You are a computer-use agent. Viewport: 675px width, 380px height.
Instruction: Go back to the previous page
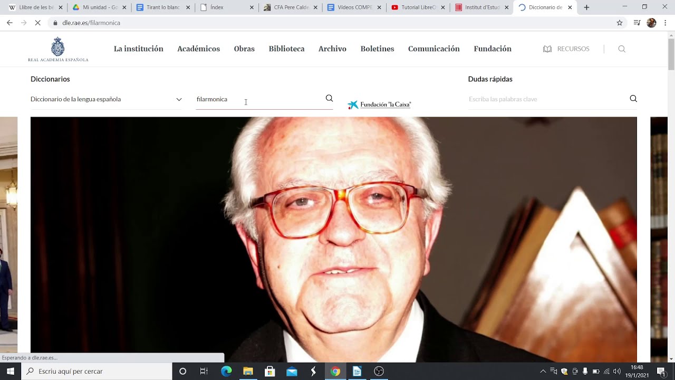(x=9, y=23)
